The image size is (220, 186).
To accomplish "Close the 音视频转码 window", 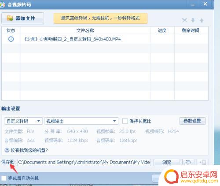I will point(205,4).
